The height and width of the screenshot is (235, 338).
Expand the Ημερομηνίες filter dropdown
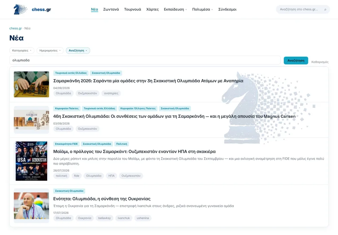(x=50, y=50)
